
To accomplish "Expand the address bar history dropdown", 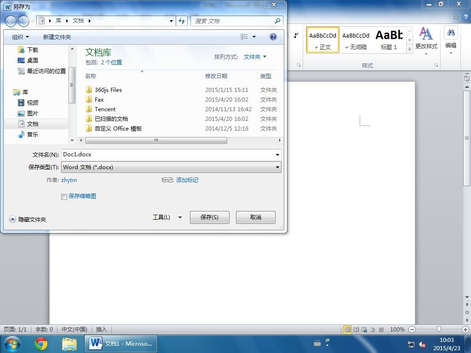I will [171, 21].
